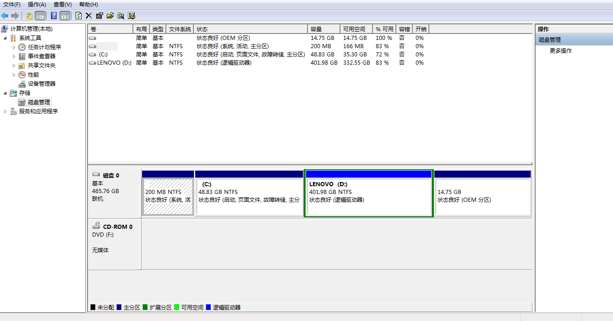
Task: Collapse the 存储 tree arrow
Action: 5,93
